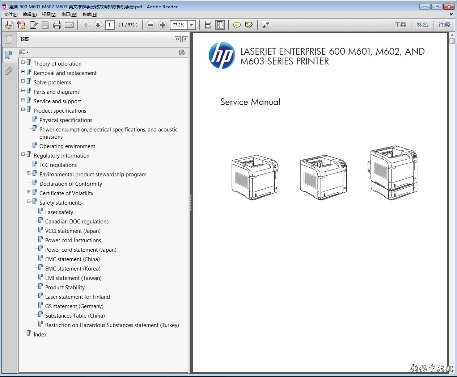Image resolution: width=457 pixels, height=377 pixels.
Task: Toggle the attachments paperclip panel
Action: (9, 70)
